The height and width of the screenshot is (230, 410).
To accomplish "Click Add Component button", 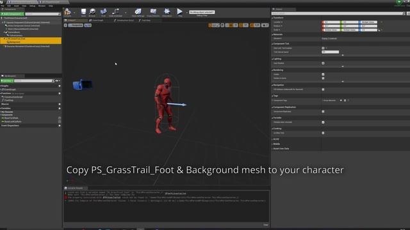I will point(12,14).
